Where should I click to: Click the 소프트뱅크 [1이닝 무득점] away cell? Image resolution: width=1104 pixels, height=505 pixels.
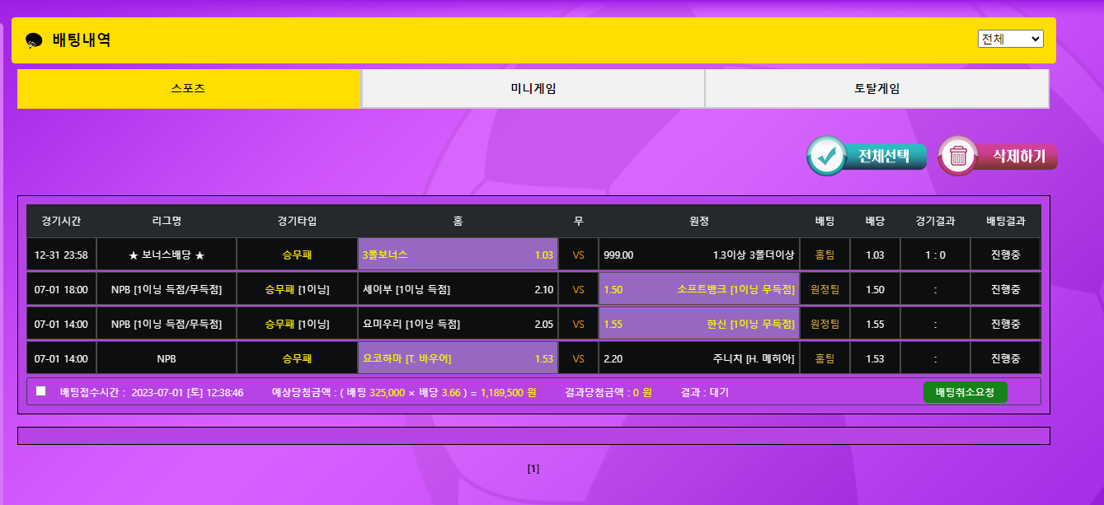pyautogui.click(x=698, y=289)
